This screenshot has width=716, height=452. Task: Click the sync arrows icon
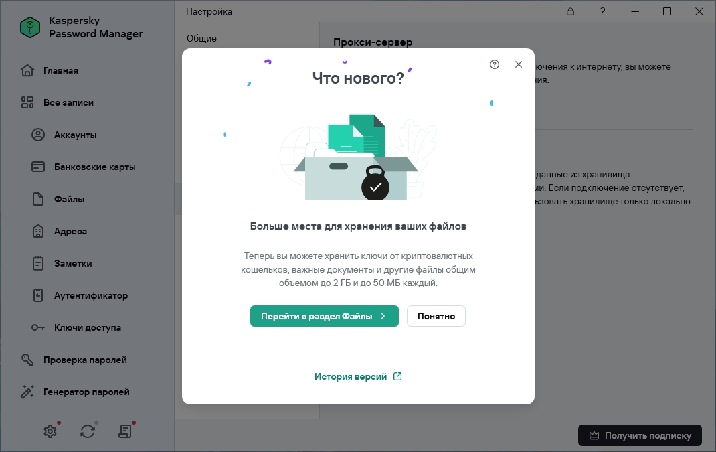pyautogui.click(x=88, y=431)
